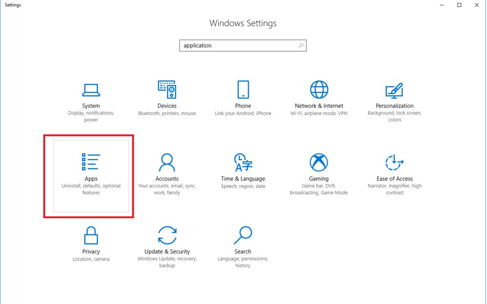Viewport: 487px width, 304px height.
Task: Click the Phone category label
Action: (x=243, y=106)
